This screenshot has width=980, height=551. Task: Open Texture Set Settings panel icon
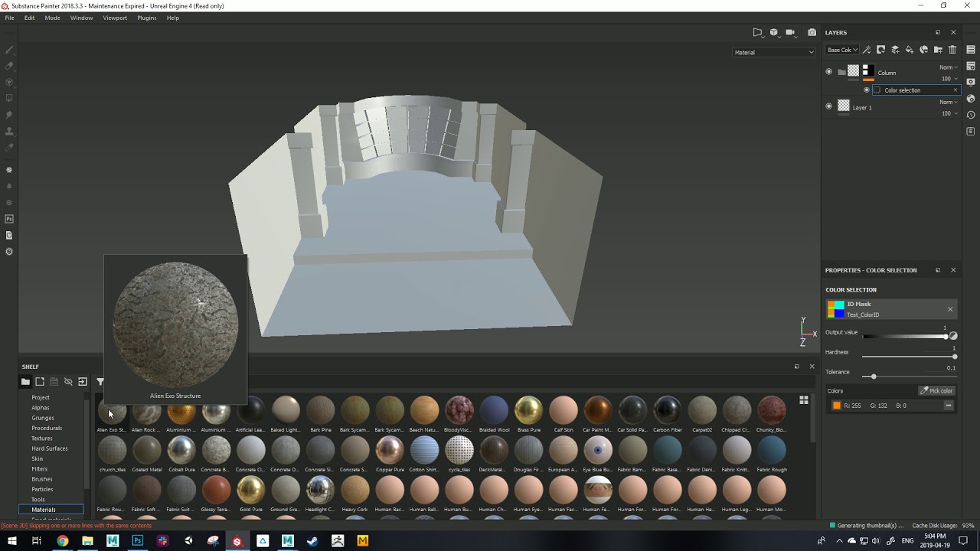971,66
